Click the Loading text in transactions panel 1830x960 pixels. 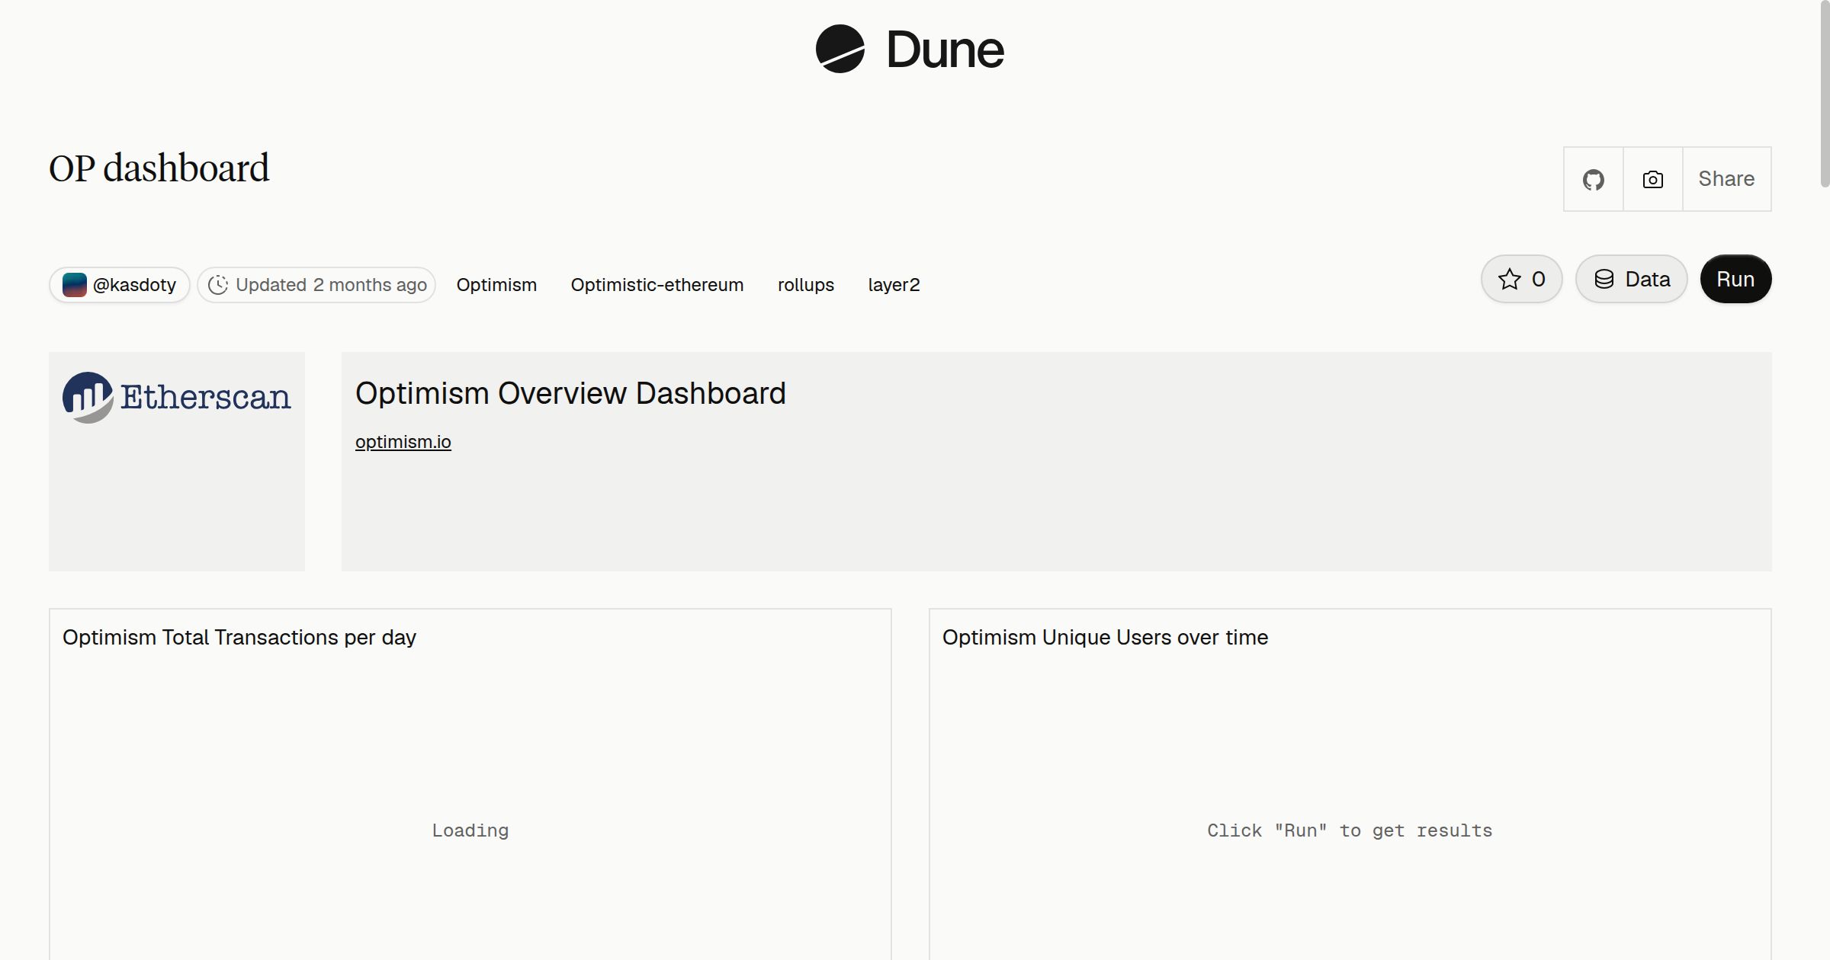click(470, 830)
